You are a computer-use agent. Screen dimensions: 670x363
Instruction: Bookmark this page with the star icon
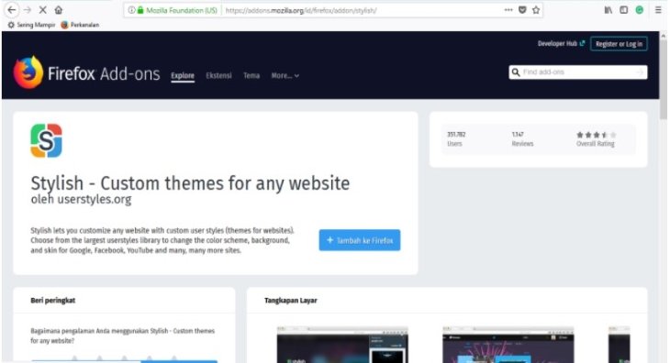click(x=536, y=10)
